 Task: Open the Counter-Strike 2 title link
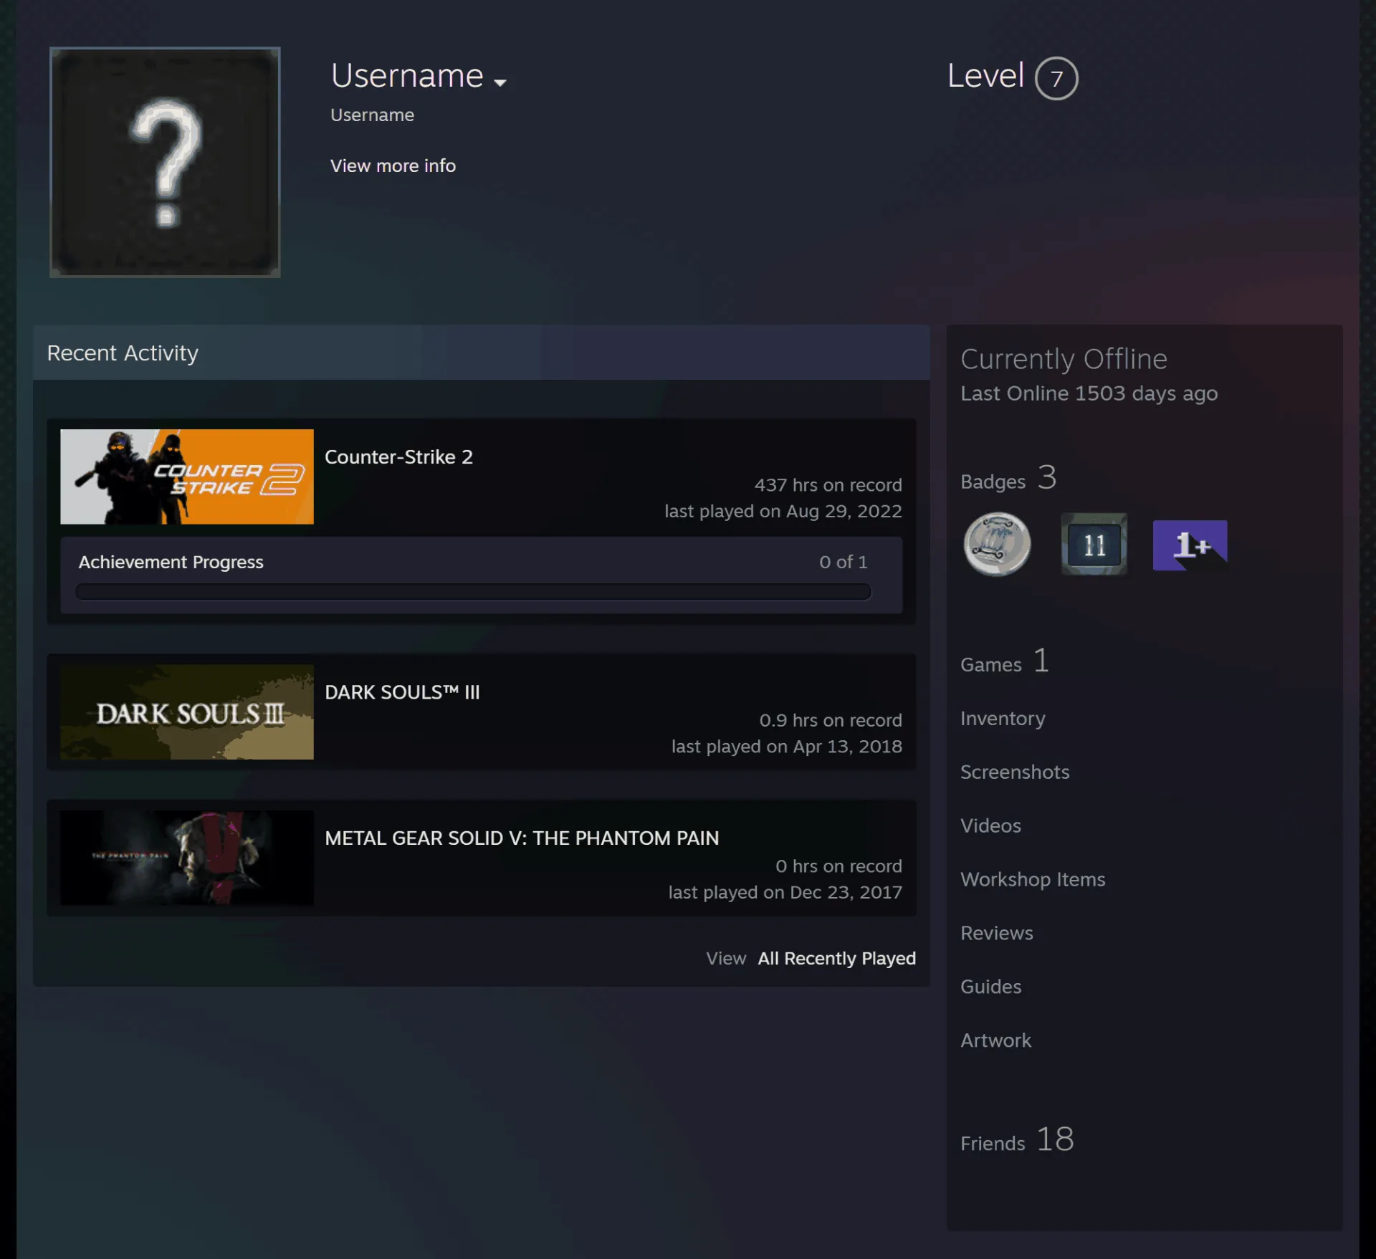point(398,456)
